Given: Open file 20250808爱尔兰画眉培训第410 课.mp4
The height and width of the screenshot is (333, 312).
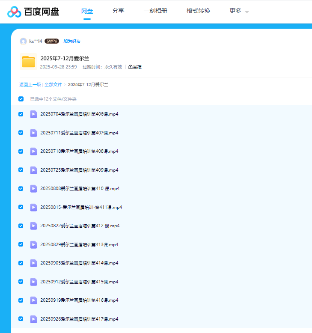Looking at the screenshot, I should (x=80, y=189).
